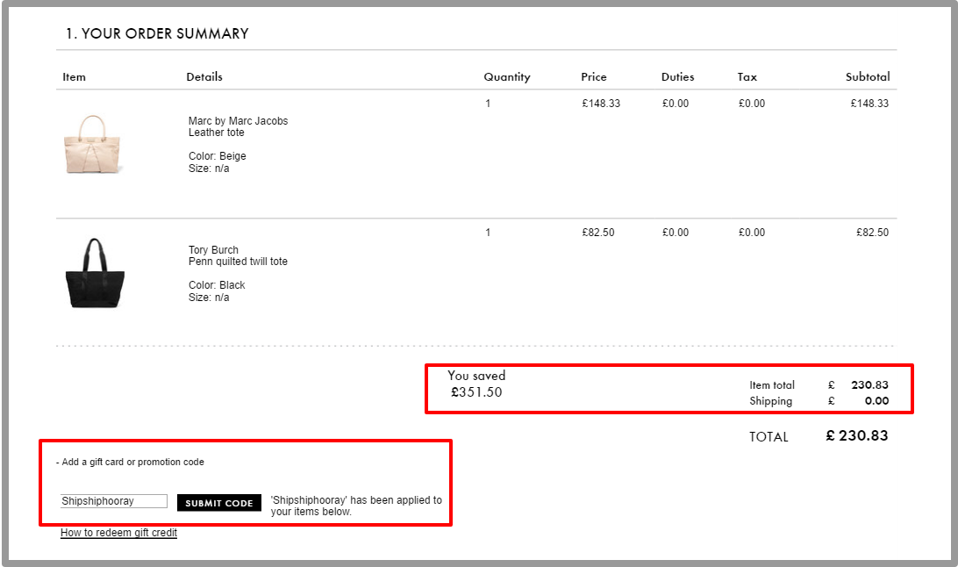
Task: Click the £82.50 value in the Price column
Action: [598, 233]
